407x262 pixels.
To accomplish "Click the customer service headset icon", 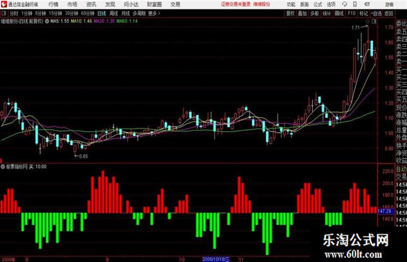I will point(345,4).
